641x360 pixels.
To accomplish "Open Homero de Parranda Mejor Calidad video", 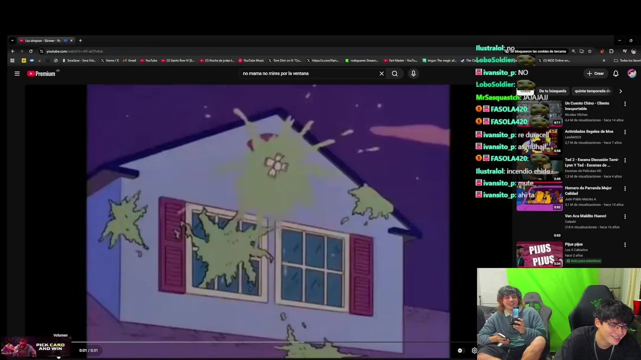I will click(x=588, y=190).
